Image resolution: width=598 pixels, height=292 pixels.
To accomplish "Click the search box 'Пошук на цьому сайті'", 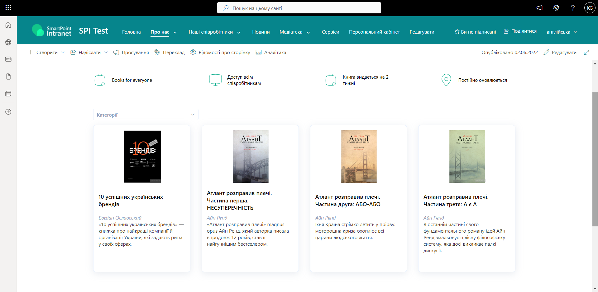I will click(299, 8).
